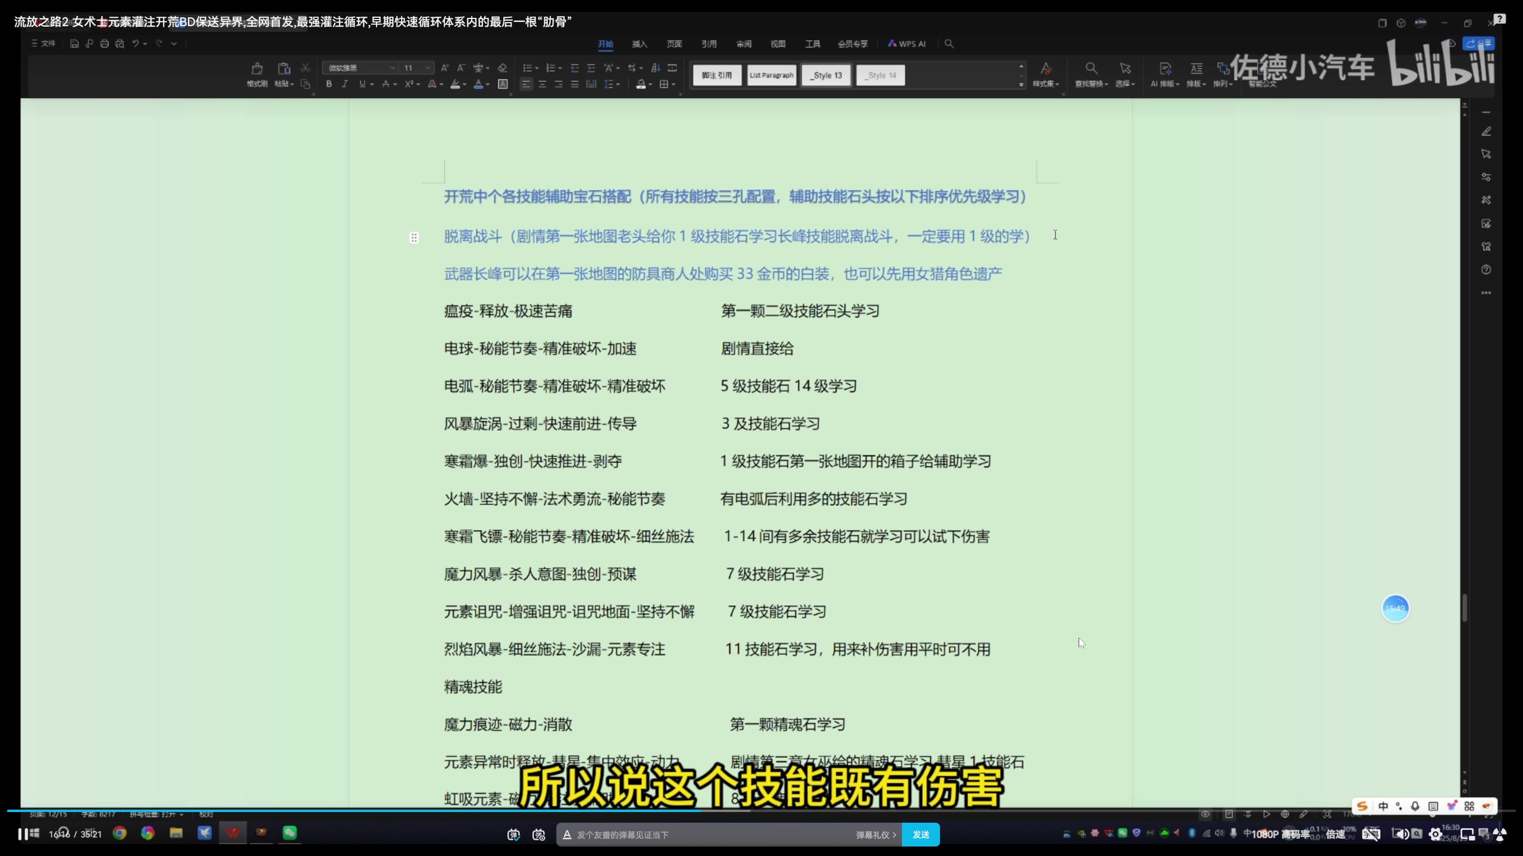Expand the numbered list dropdown arrow
The image size is (1523, 856).
(560, 68)
